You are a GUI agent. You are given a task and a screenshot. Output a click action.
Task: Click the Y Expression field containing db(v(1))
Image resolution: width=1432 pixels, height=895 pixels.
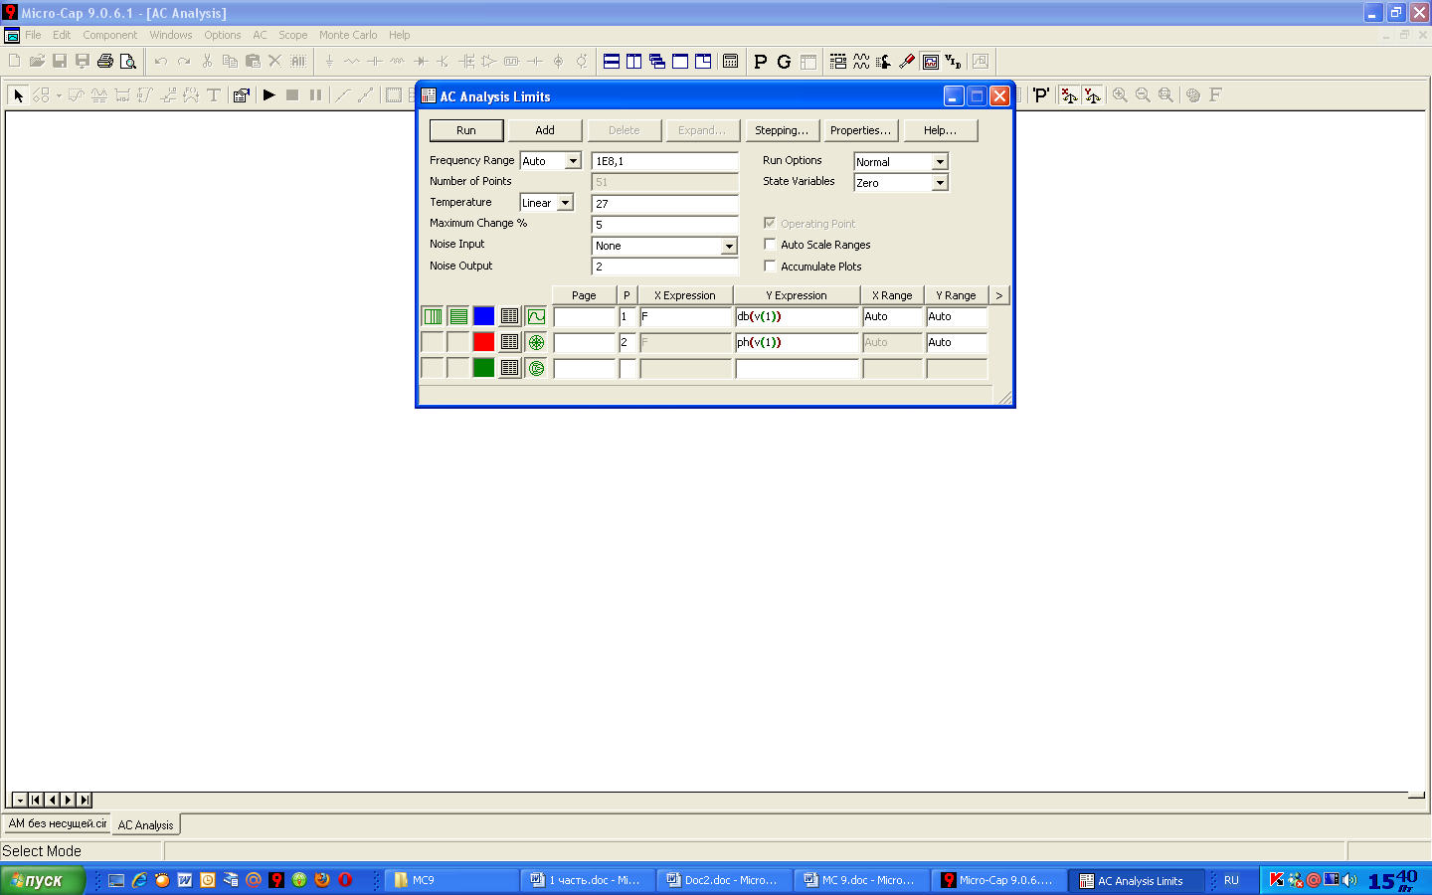click(x=798, y=316)
